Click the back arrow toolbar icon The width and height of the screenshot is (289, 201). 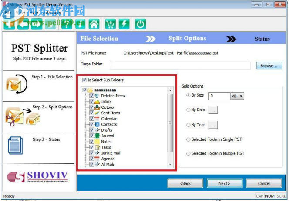tap(23, 24)
